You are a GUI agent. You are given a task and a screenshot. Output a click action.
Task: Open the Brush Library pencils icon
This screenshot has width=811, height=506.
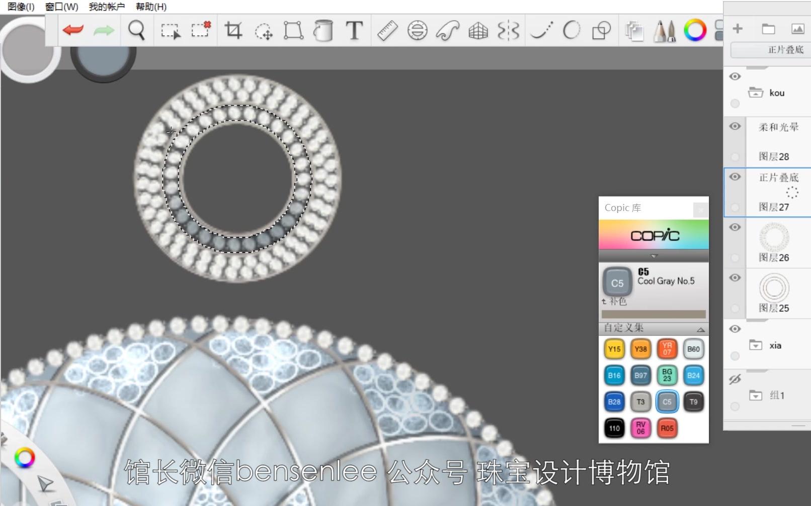(x=665, y=31)
